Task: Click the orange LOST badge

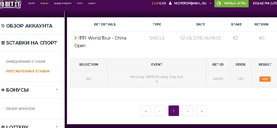Action: tap(265, 79)
